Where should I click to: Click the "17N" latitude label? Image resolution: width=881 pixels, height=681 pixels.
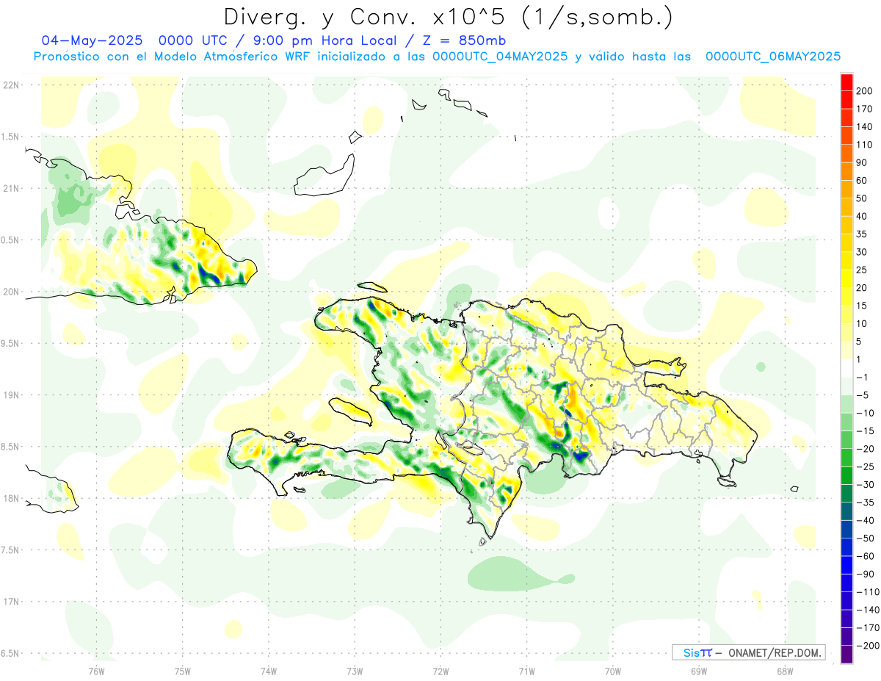[x=11, y=602]
